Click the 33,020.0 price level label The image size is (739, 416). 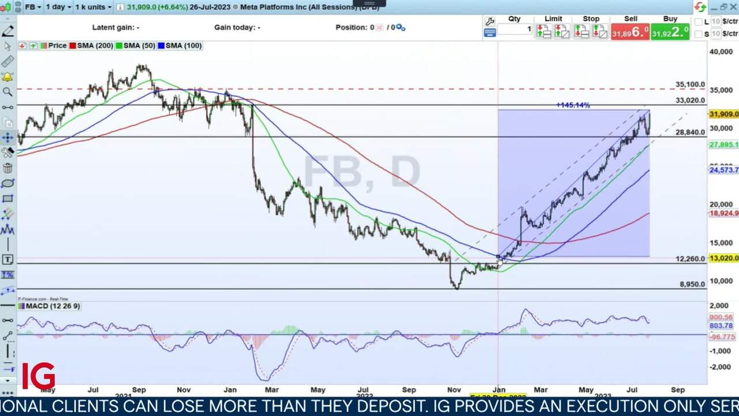[690, 101]
